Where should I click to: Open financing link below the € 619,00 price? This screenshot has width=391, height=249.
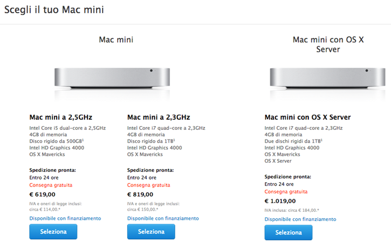click(65, 218)
